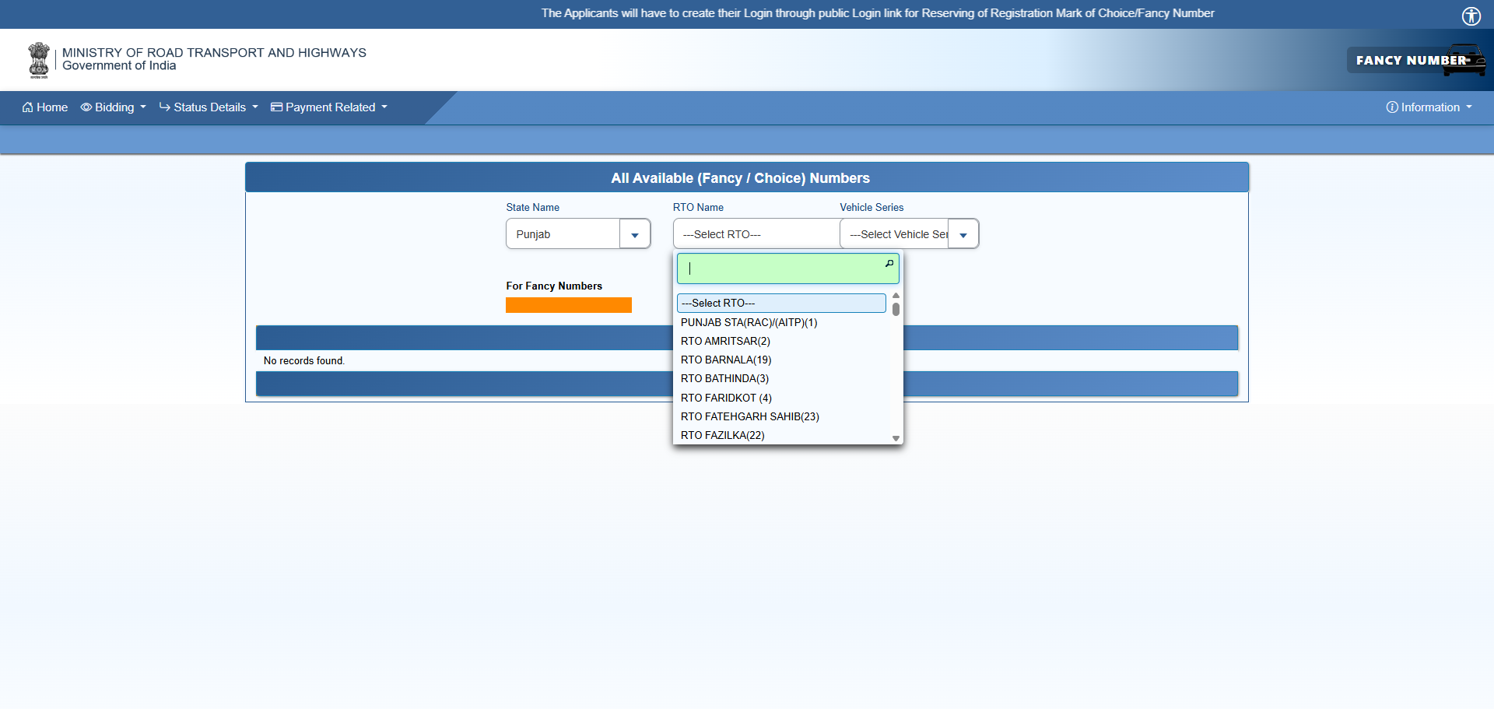Click the orange Fancy Numbers color swatch

(x=568, y=305)
